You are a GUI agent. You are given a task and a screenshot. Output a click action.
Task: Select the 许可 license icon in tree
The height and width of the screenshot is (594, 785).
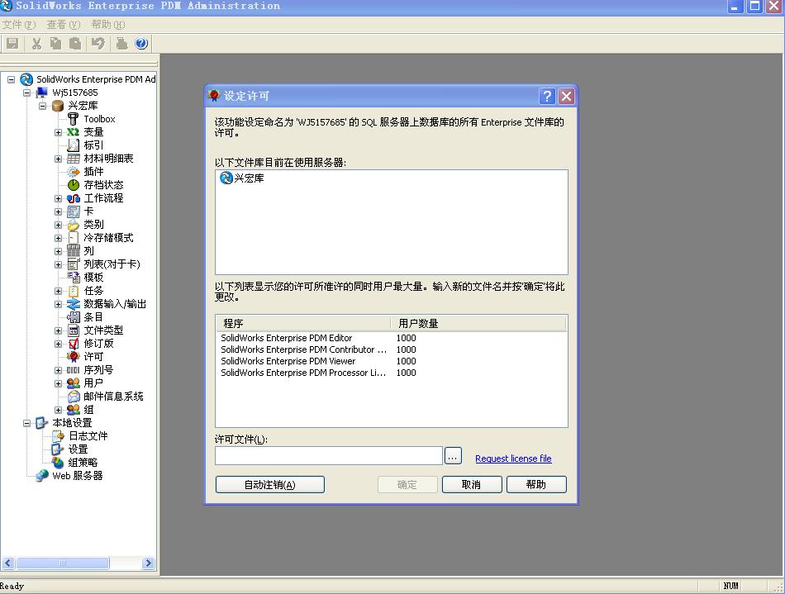pyautogui.click(x=73, y=357)
